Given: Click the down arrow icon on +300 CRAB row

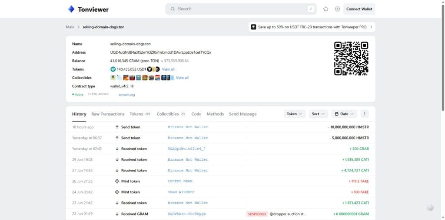Looking at the screenshot, I should coord(117,149).
